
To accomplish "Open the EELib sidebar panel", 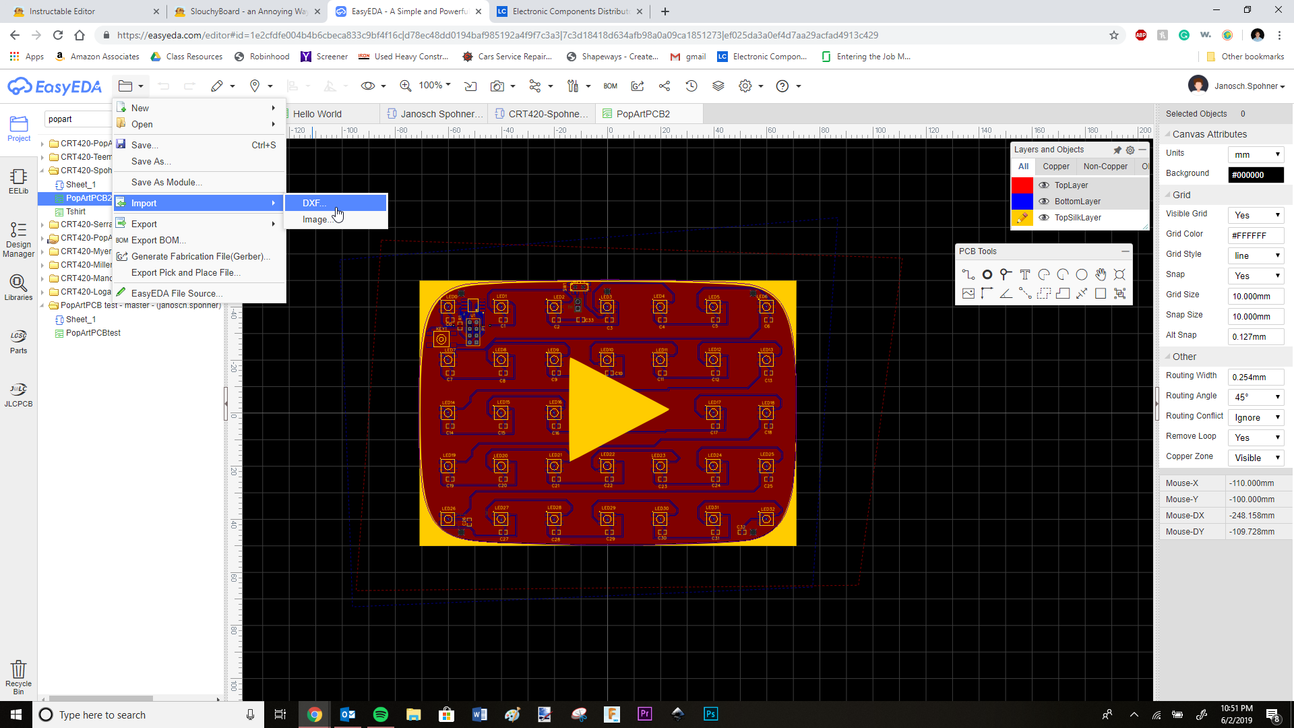I will point(18,181).
